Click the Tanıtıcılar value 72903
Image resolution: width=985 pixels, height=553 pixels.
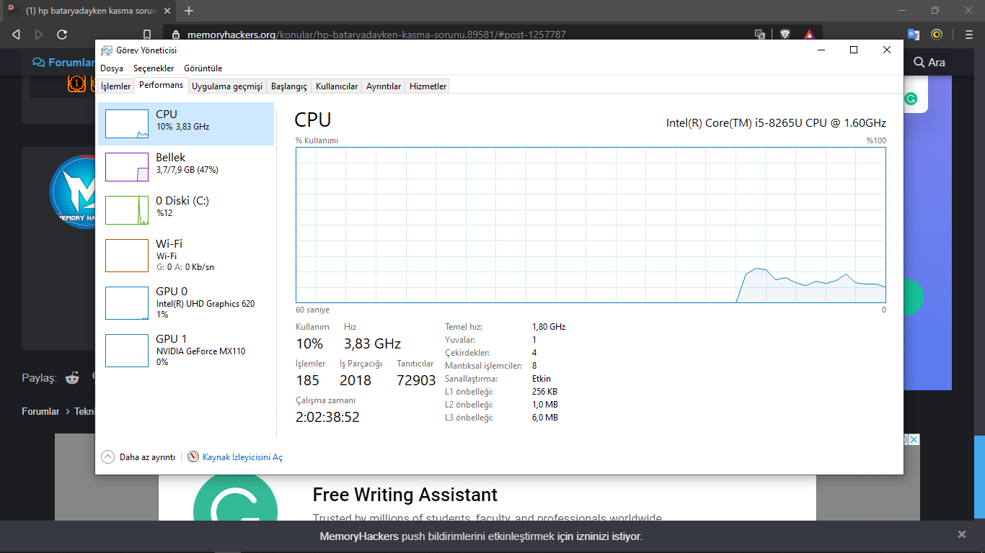(x=416, y=380)
